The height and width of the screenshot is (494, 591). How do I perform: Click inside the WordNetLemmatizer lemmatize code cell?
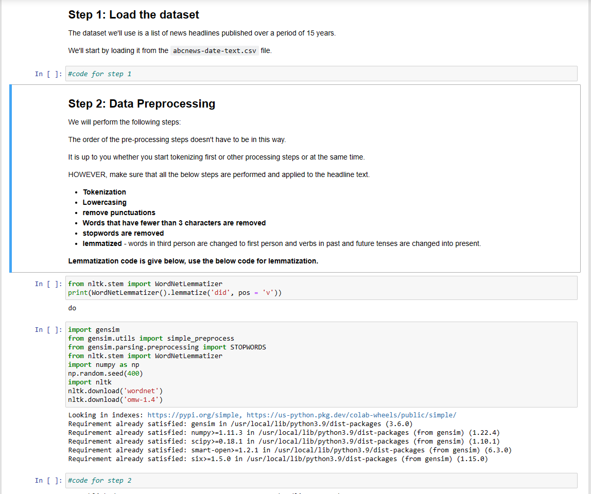[x=206, y=288]
